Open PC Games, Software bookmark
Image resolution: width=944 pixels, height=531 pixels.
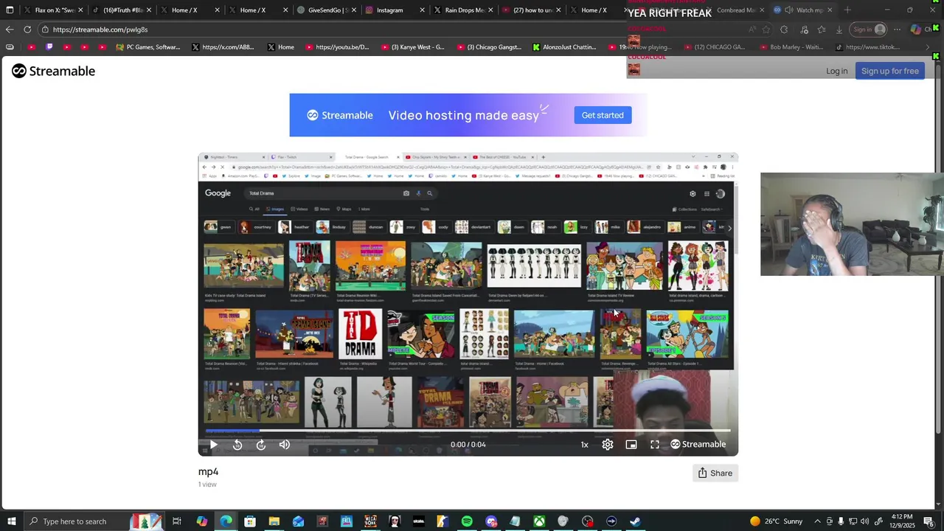pyautogui.click(x=147, y=47)
